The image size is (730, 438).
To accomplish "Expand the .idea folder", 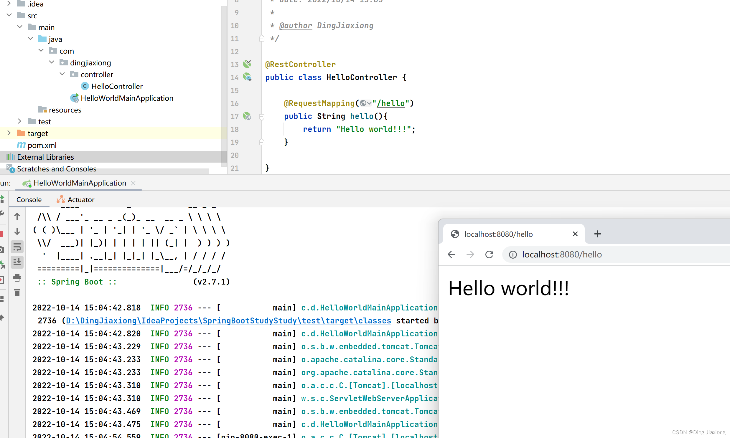I will [x=9, y=4].
